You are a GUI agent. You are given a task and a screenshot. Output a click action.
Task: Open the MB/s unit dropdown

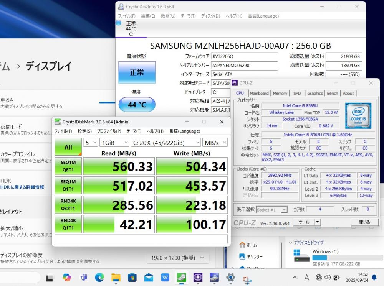(x=215, y=143)
